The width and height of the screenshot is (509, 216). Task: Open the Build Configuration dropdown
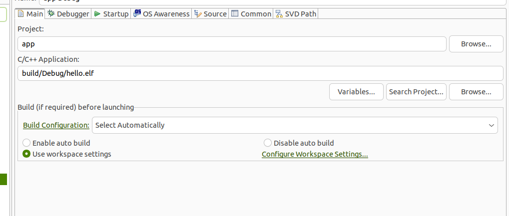pos(294,125)
